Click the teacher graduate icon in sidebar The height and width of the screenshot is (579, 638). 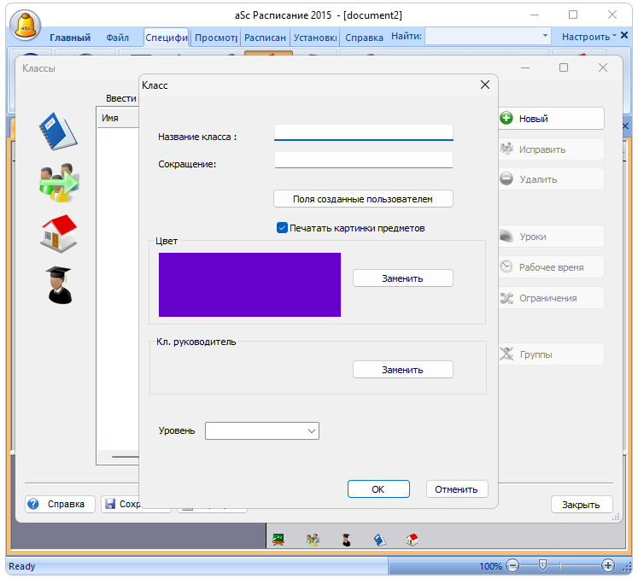click(x=59, y=284)
